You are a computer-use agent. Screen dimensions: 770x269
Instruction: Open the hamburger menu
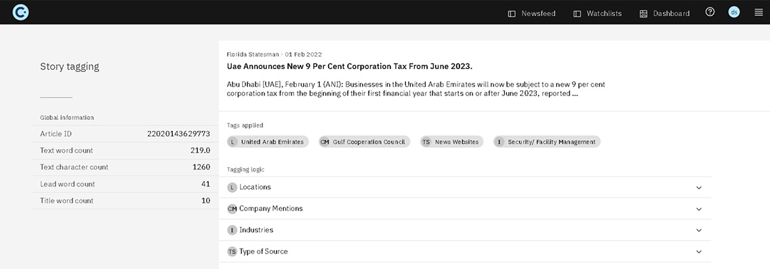coord(758,12)
